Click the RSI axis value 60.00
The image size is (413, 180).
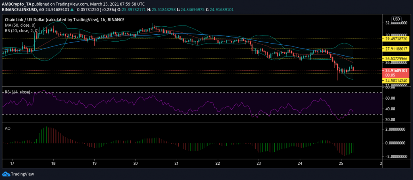(x=390, y=98)
